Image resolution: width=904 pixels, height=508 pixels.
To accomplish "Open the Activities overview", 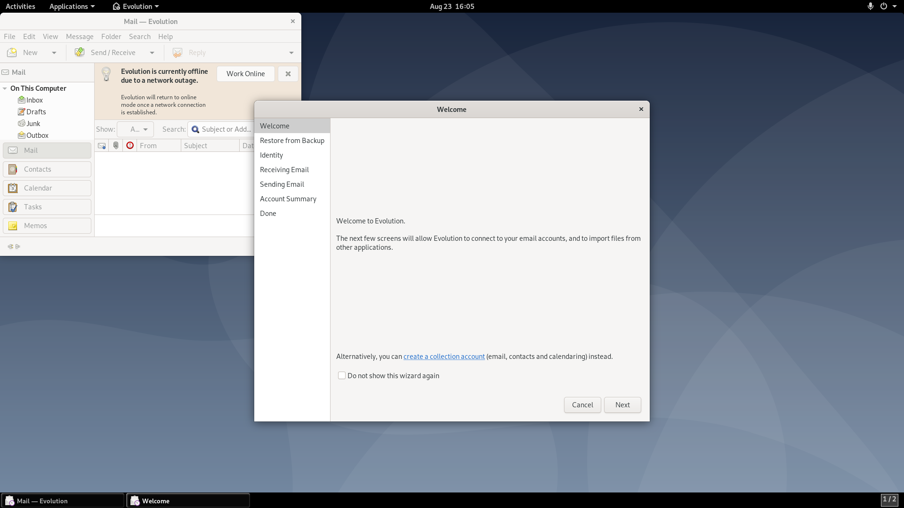I will pyautogui.click(x=20, y=6).
